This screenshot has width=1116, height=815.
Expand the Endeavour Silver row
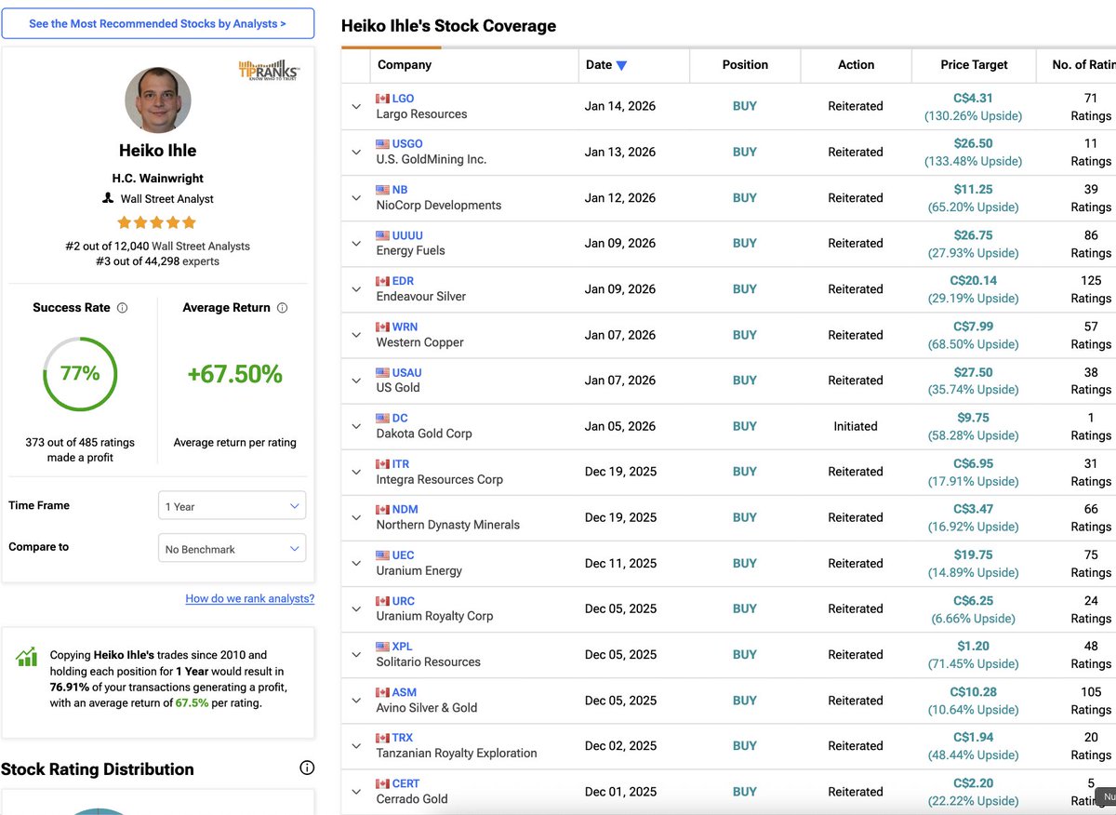tap(356, 288)
